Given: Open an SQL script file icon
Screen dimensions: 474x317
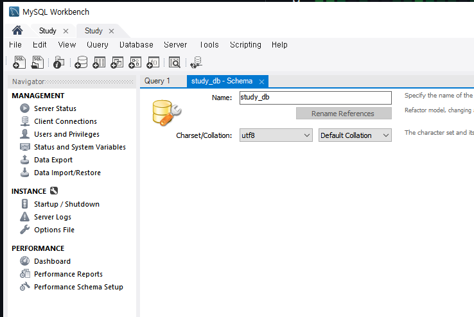Looking at the screenshot, I should (37, 62).
